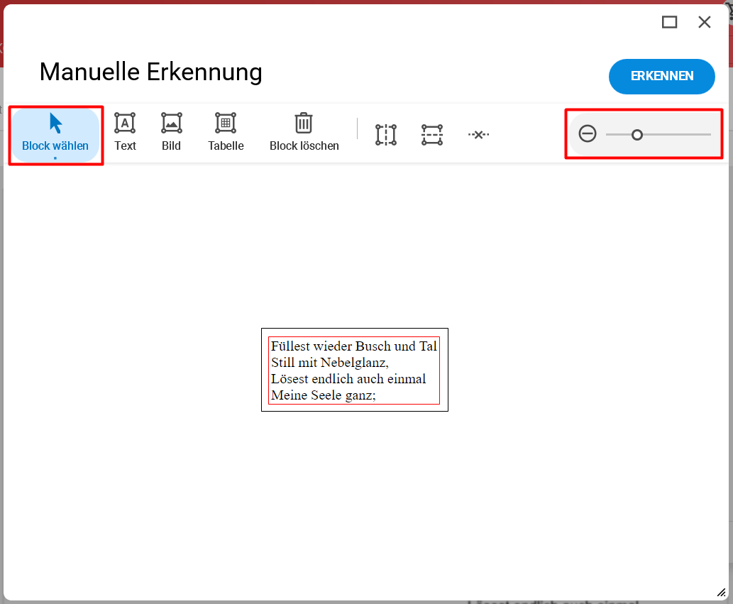Choose the Text block tool
The image size is (733, 604).
coord(125,132)
